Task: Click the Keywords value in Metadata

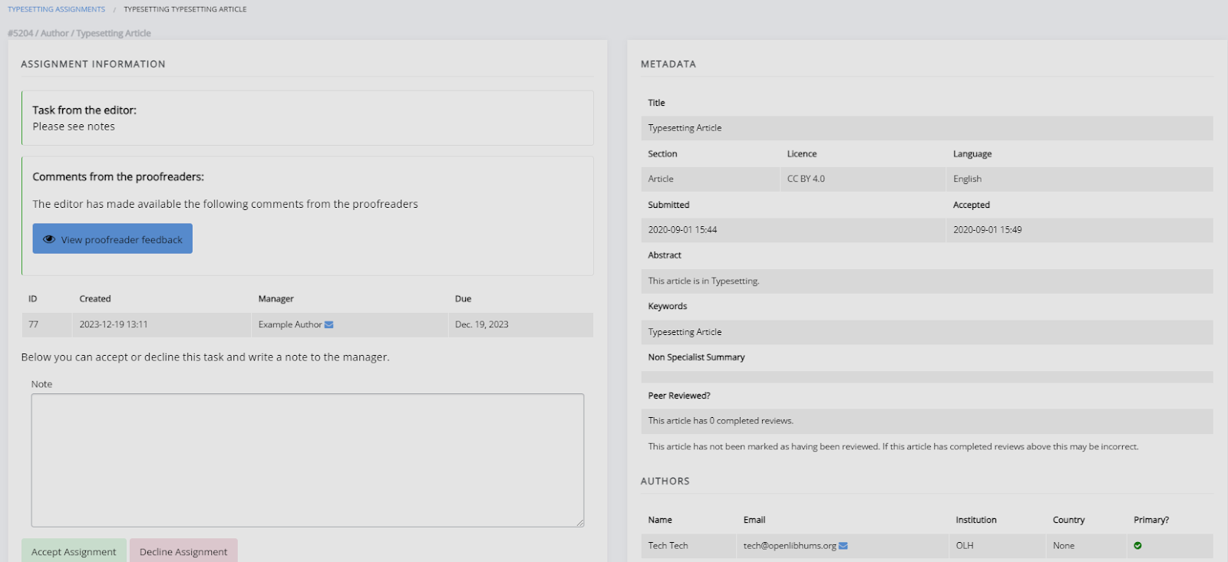Action: tap(685, 332)
